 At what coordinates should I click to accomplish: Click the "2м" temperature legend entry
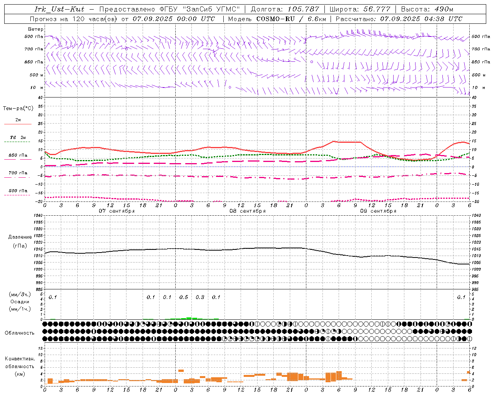pyautogui.click(x=18, y=120)
